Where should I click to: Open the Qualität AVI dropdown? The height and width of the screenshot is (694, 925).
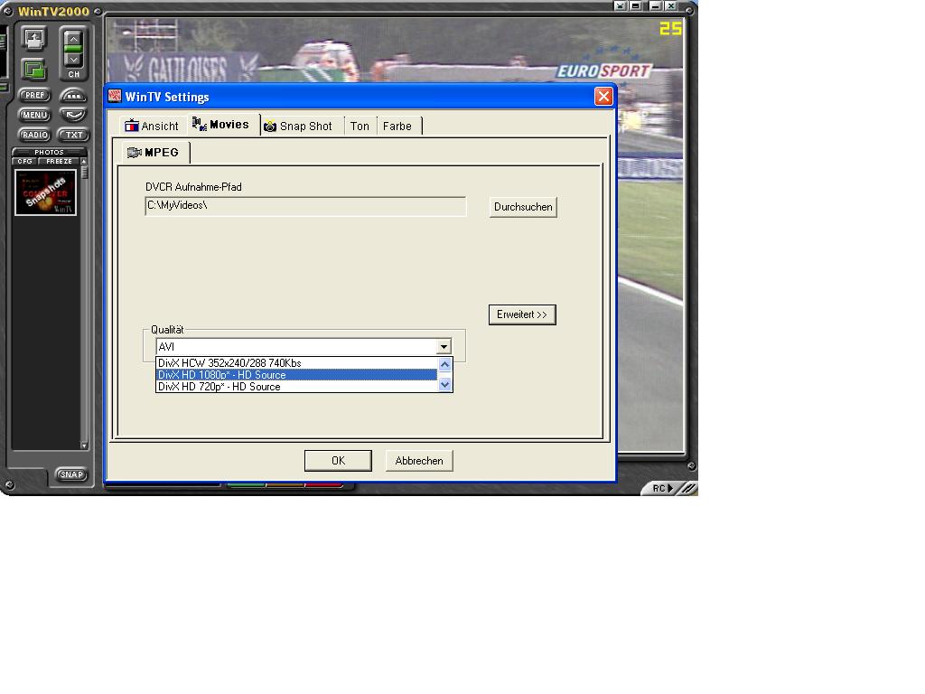pos(444,346)
